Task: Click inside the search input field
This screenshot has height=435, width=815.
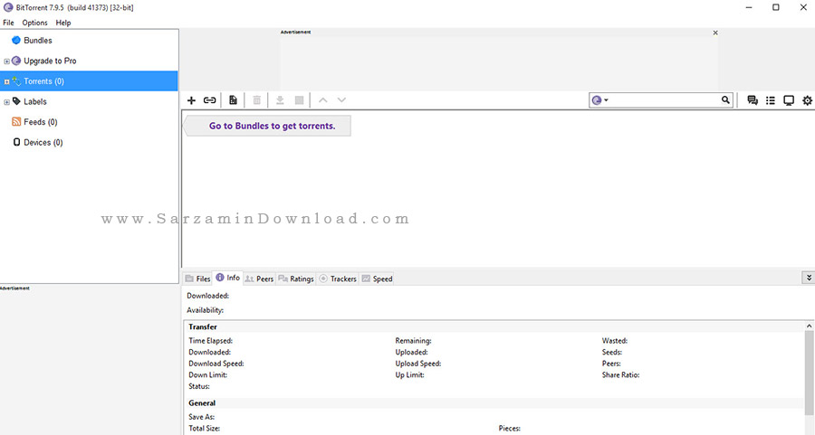Action: 665,100
